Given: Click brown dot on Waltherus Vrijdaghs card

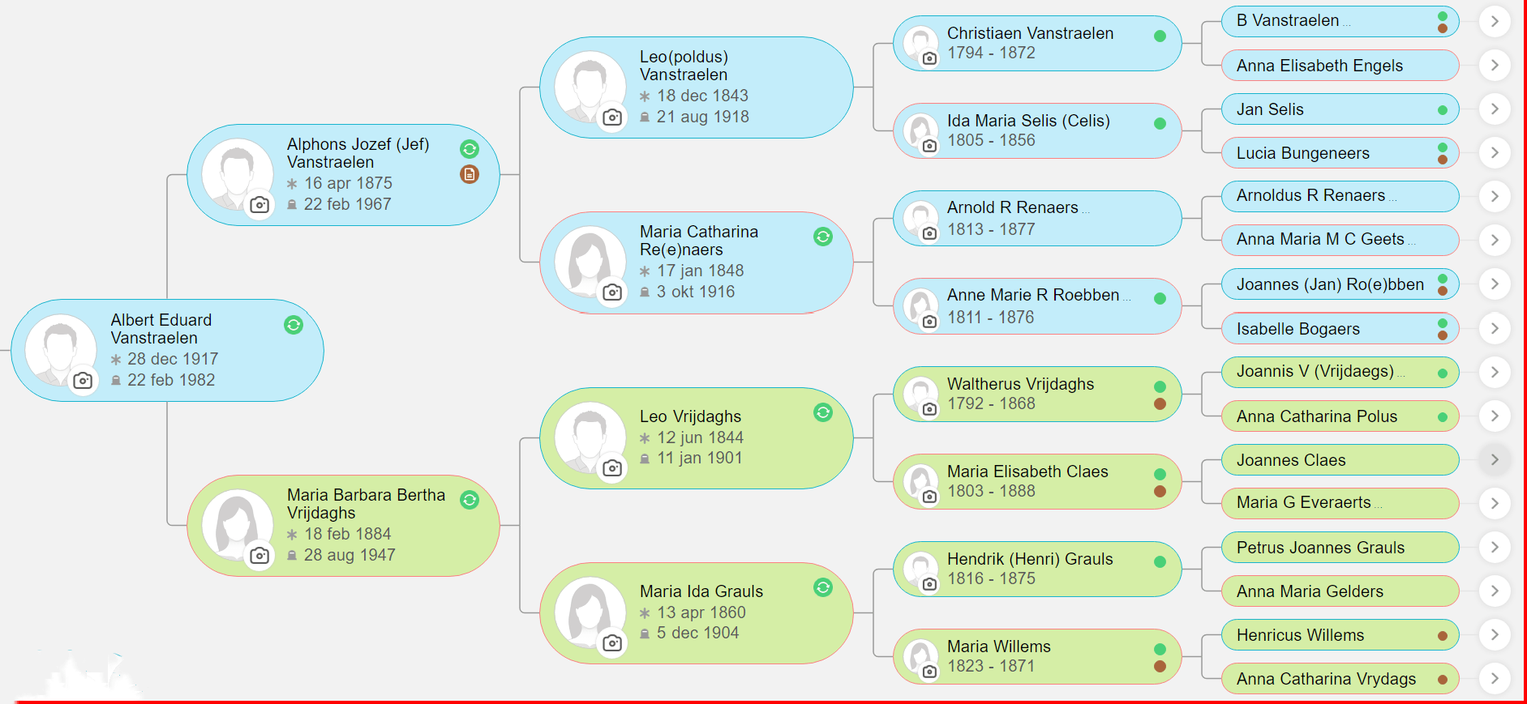Looking at the screenshot, I should [1160, 403].
